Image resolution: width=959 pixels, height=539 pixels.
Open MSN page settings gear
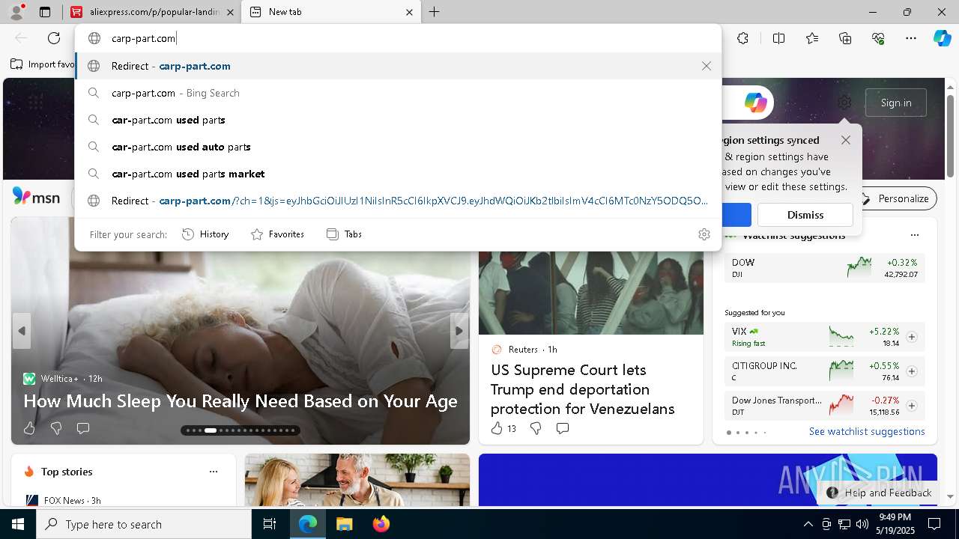(x=844, y=103)
